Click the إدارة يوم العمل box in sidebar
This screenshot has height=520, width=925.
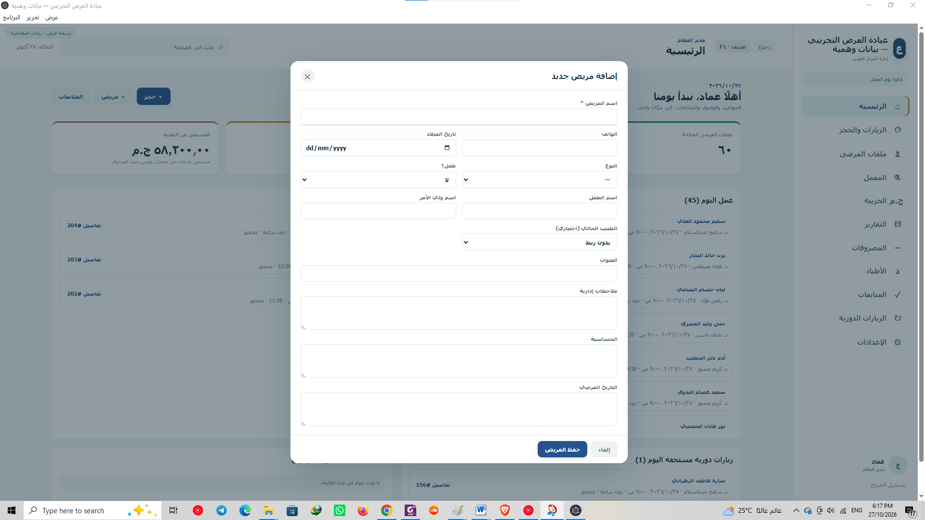pyautogui.click(x=855, y=79)
